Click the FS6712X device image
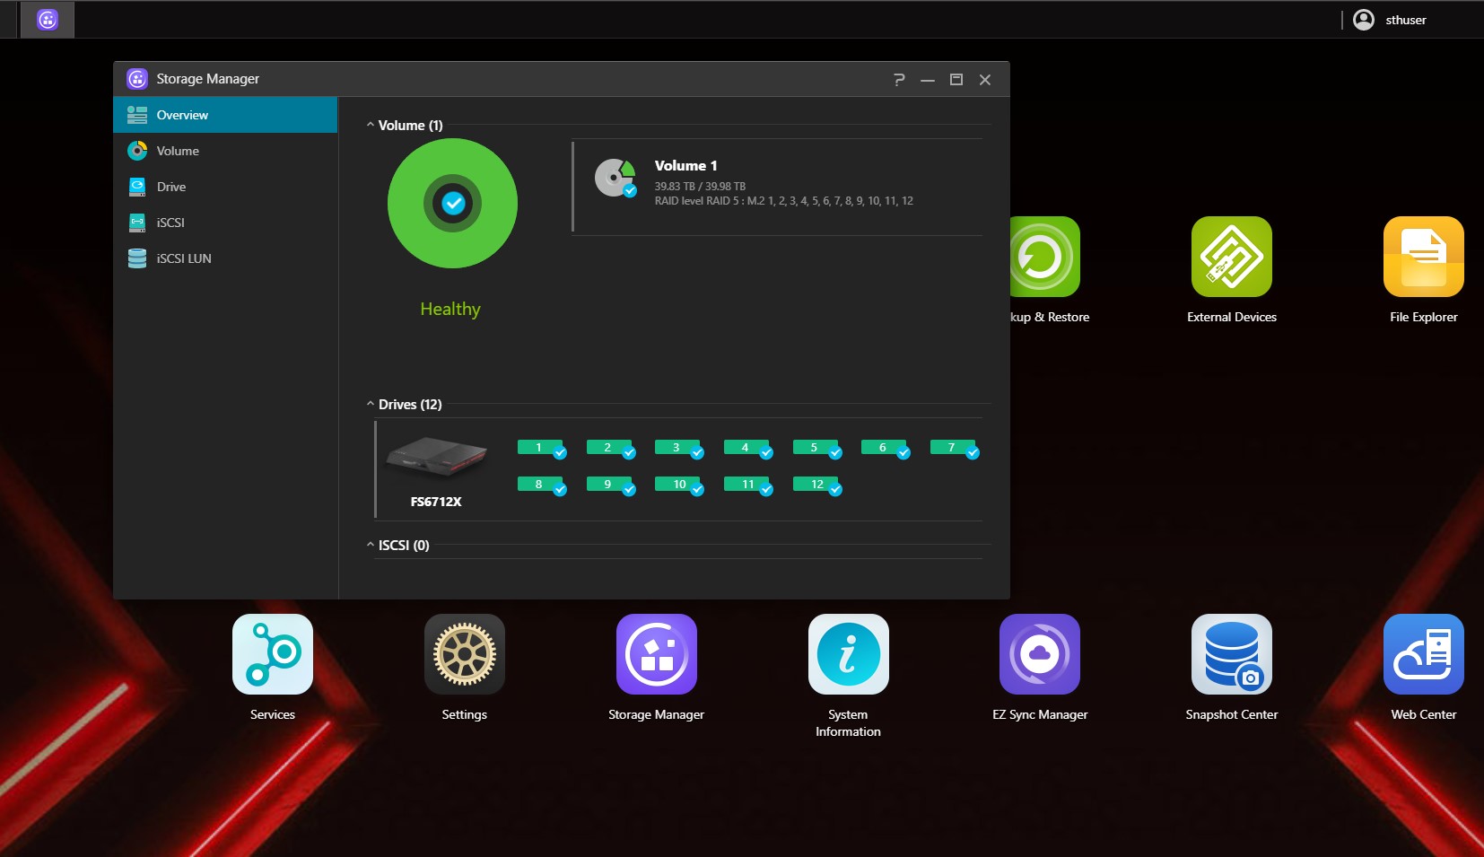 coord(436,458)
